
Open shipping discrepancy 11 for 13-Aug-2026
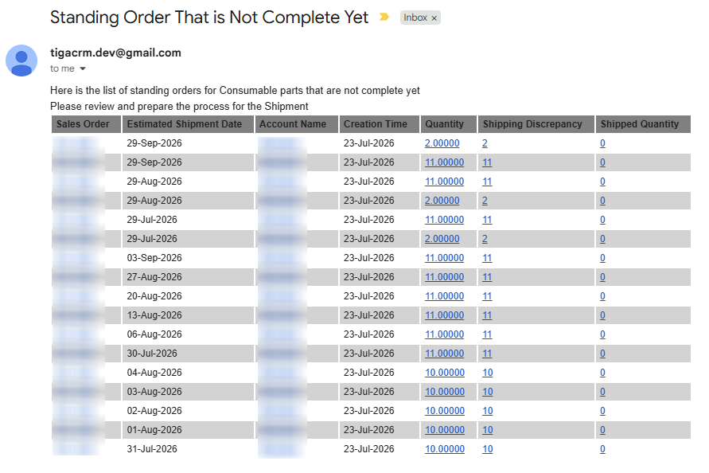coord(487,315)
